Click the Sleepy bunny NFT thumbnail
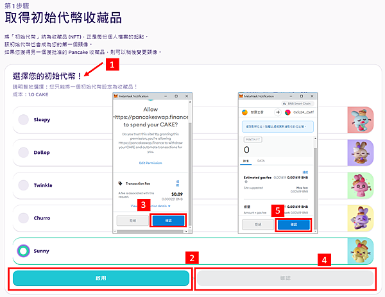The height and width of the screenshot is (297, 385). pos(361,120)
